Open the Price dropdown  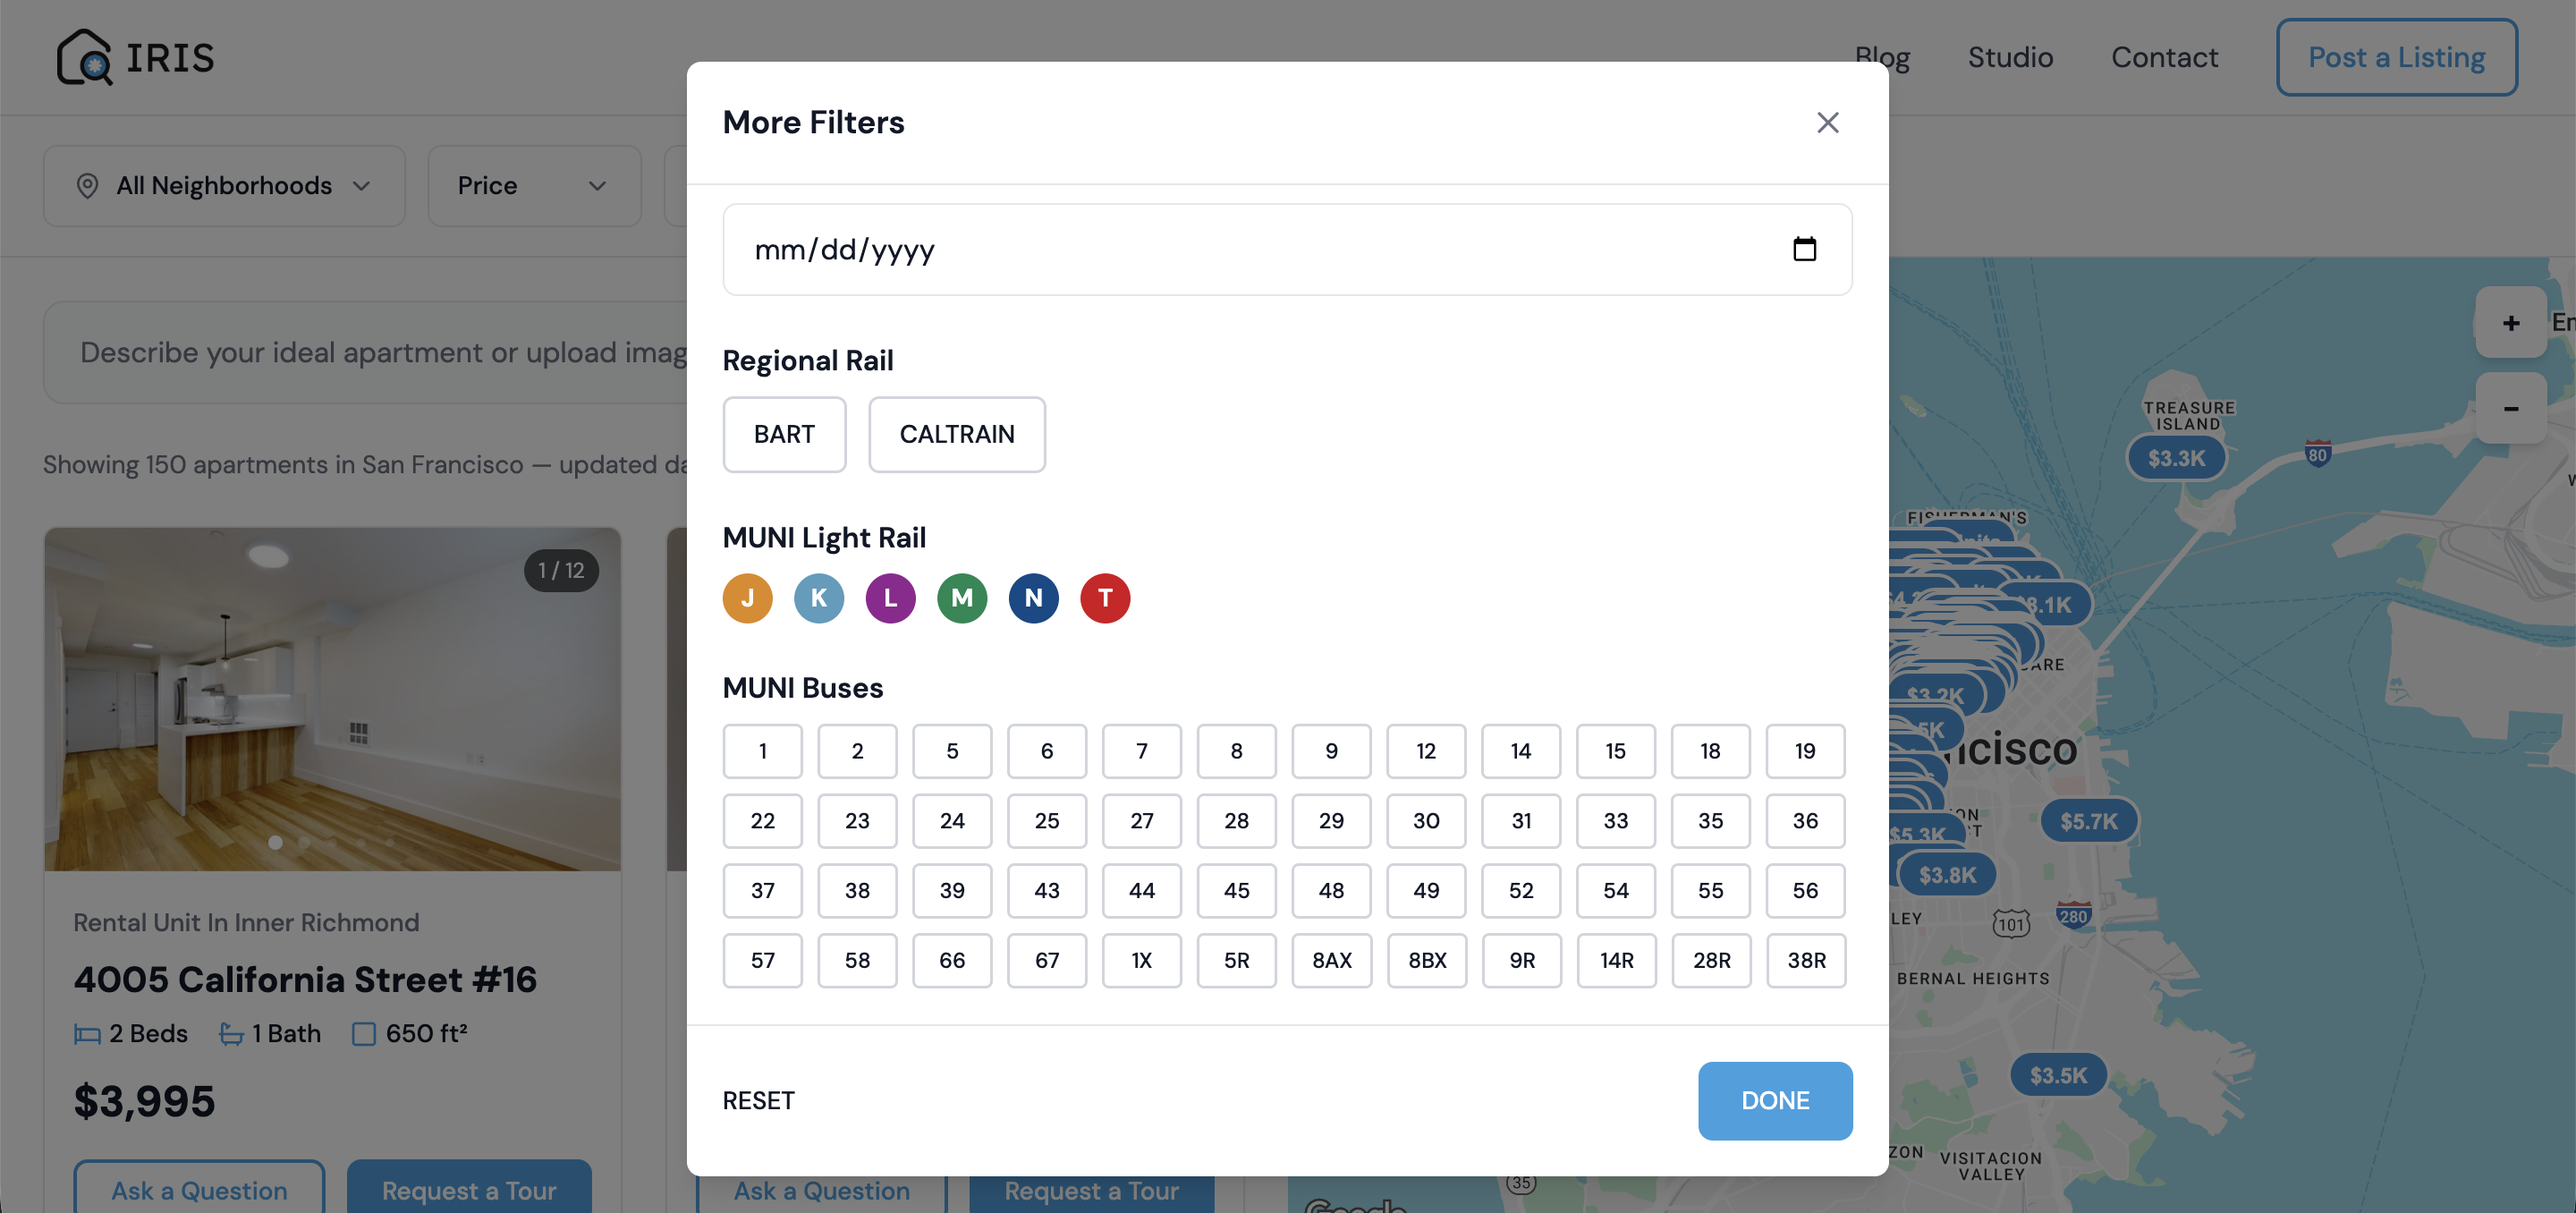coord(534,186)
